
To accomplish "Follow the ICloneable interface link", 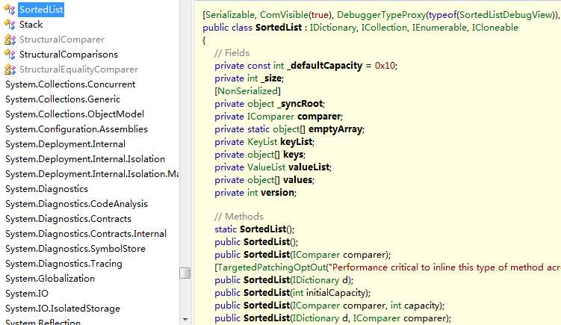I will point(495,28).
